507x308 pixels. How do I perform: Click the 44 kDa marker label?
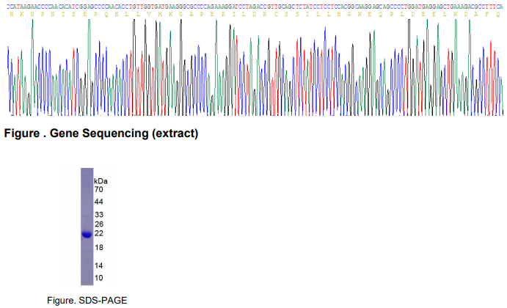(x=98, y=202)
